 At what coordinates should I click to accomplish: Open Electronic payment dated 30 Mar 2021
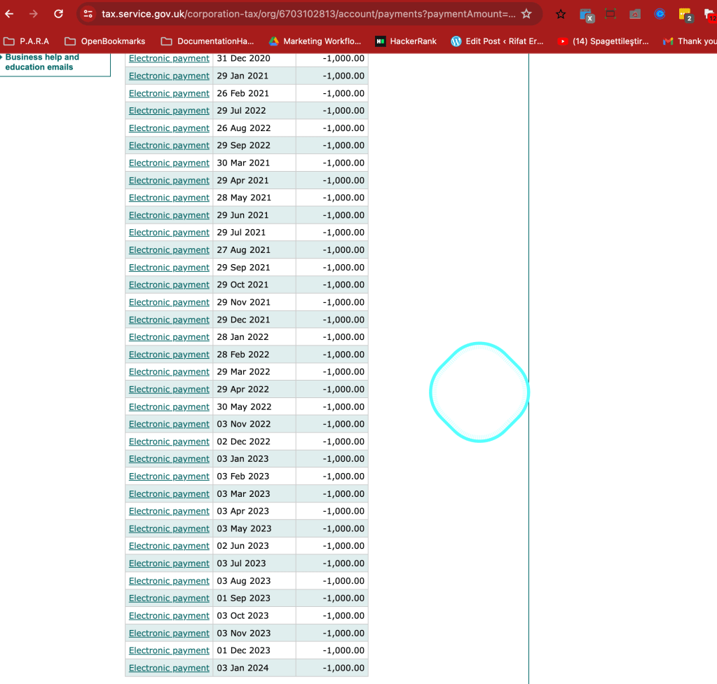(169, 163)
